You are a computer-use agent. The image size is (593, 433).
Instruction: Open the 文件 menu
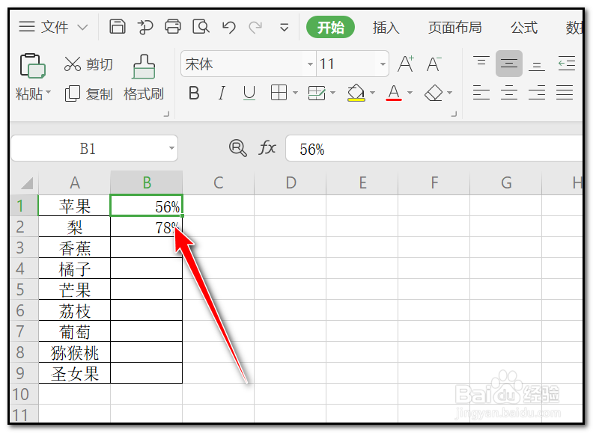(55, 27)
